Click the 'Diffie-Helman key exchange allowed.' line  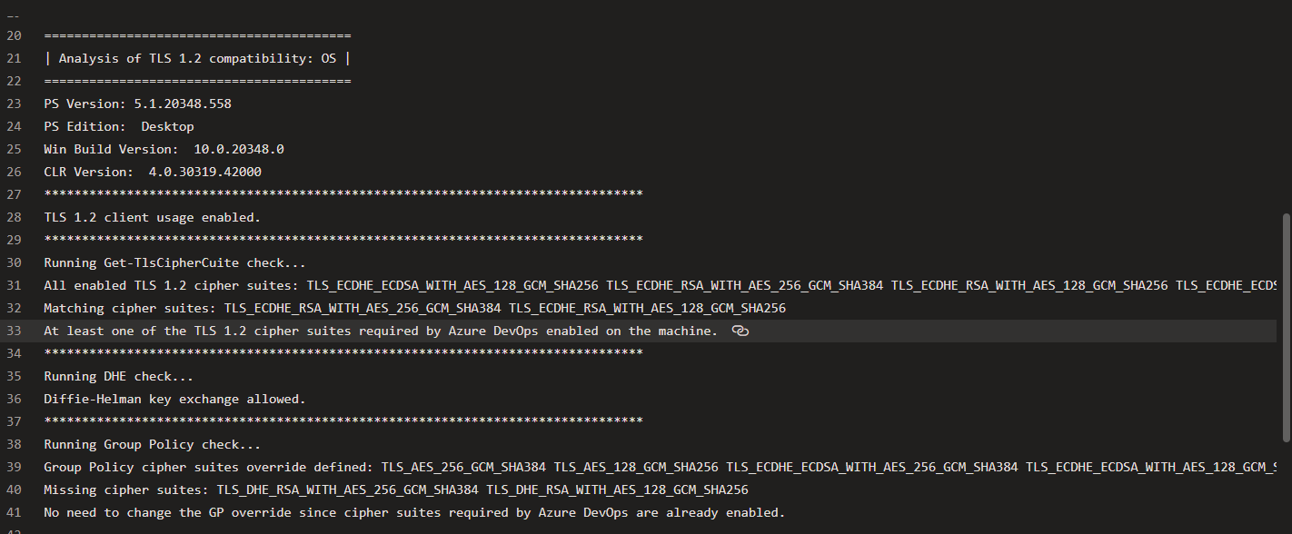175,400
